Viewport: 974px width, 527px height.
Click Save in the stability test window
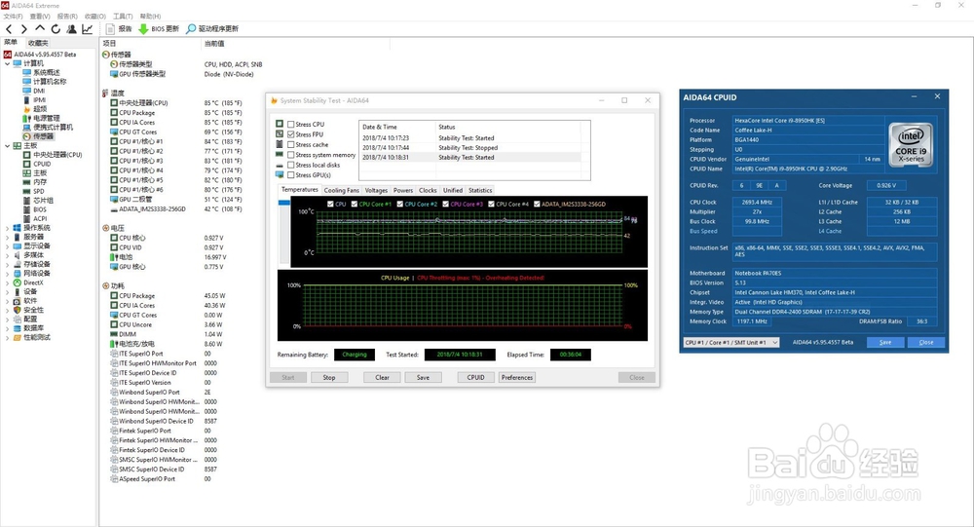tap(423, 377)
